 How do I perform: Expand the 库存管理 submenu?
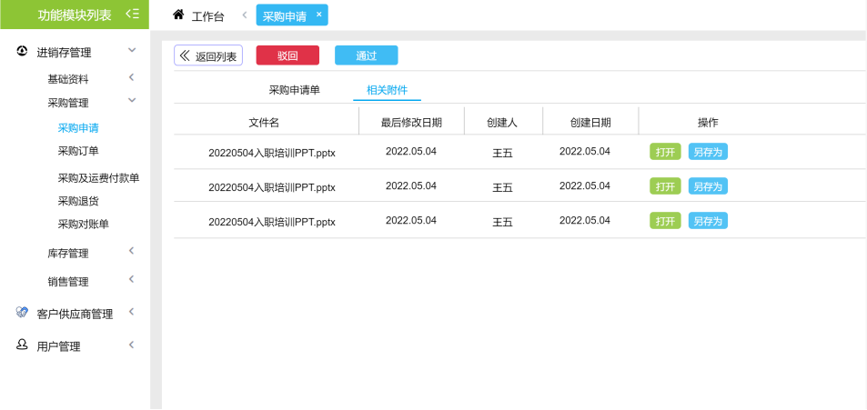[132, 252]
